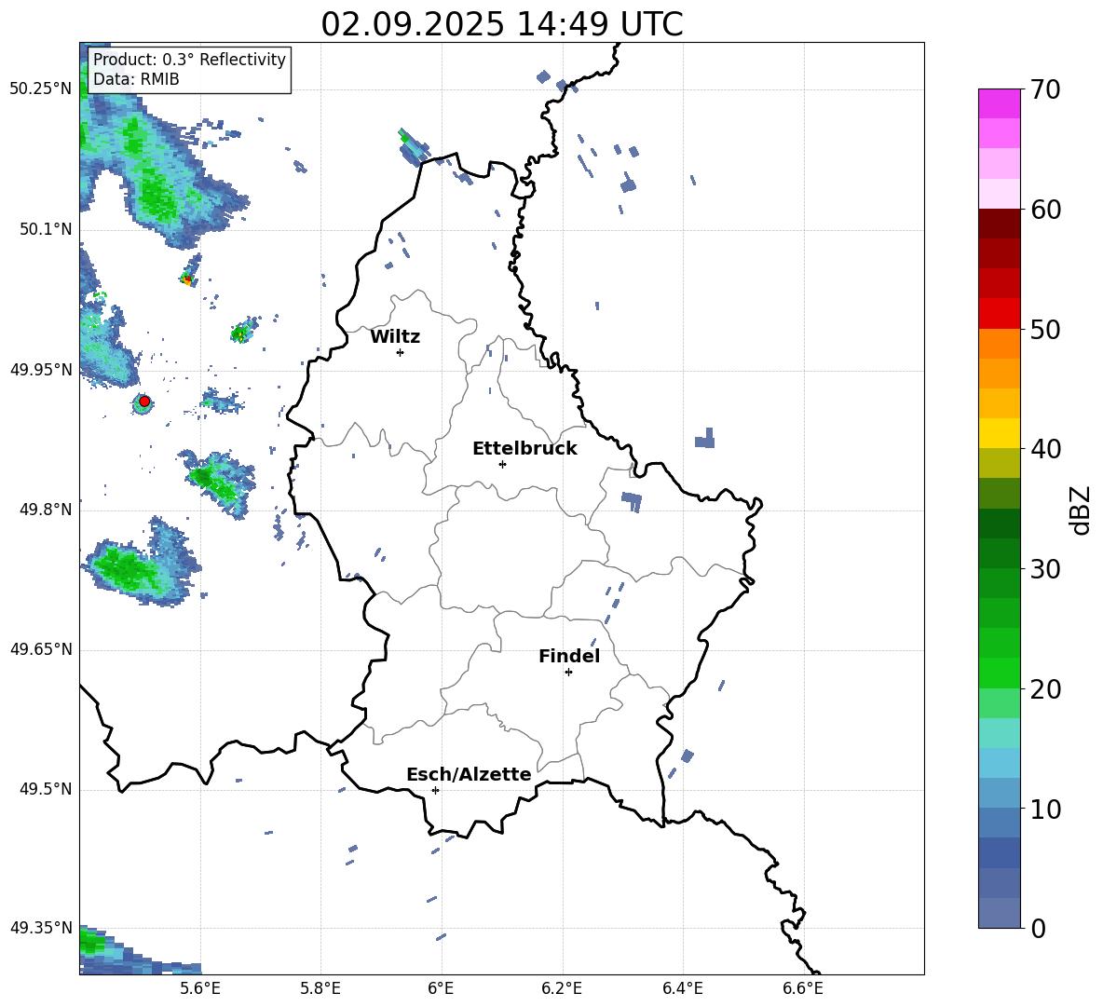
Task: Click the 6.2°E longitude label
Action: tap(562, 988)
